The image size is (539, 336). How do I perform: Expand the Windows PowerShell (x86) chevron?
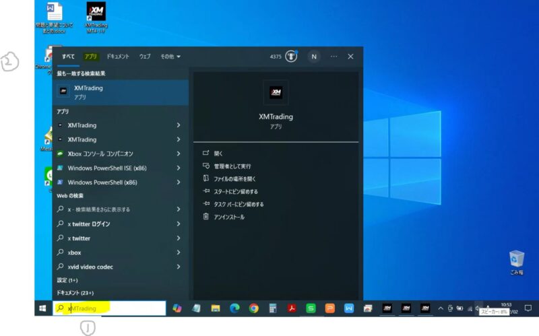[x=179, y=182]
